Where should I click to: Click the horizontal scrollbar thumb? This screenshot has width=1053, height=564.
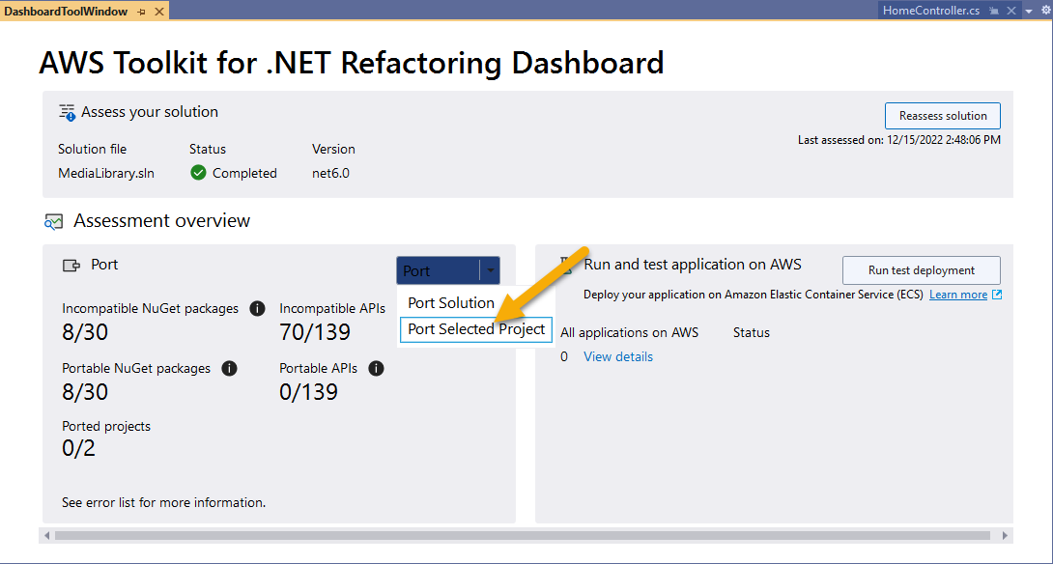[x=523, y=536]
